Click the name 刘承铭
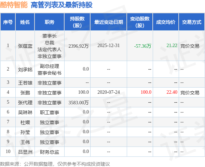The image size is (205, 167). [x=25, y=70]
